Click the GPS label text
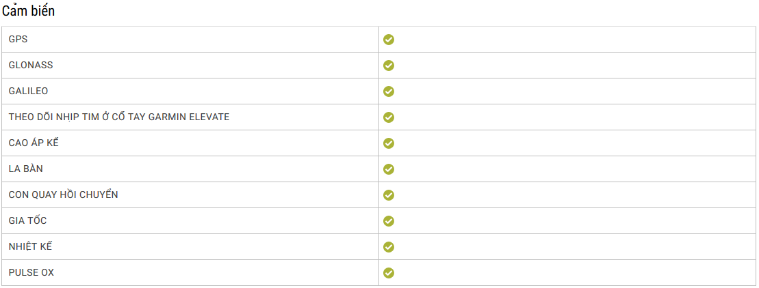The image size is (759, 288). pyautogui.click(x=18, y=40)
